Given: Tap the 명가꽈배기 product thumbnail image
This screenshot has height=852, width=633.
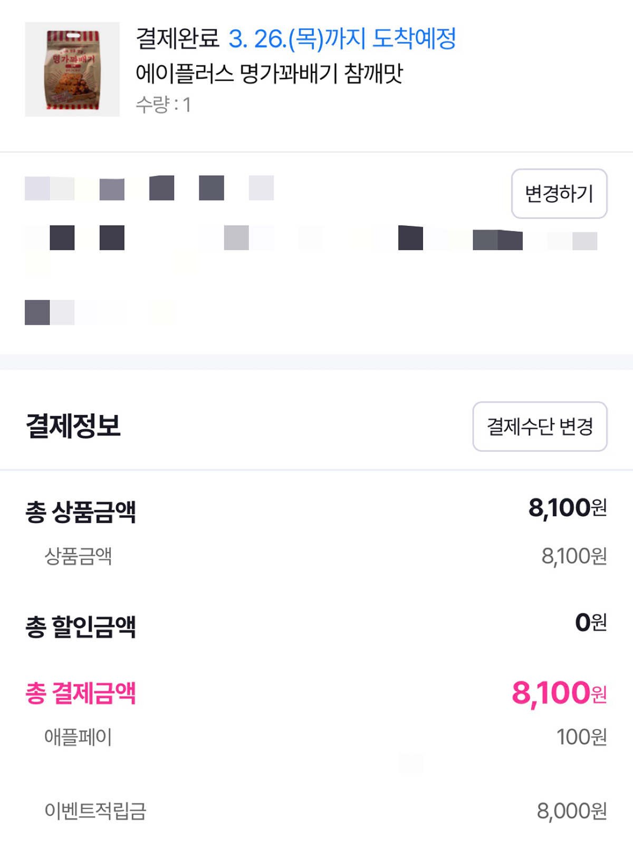Looking at the screenshot, I should tap(72, 69).
